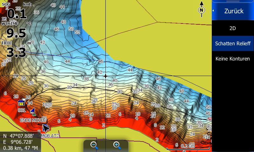Image resolution: width=254 pixels, height=152 pixels.
Task: Select the ENDE MOHLE waypoint label
Action: pos(33,120)
